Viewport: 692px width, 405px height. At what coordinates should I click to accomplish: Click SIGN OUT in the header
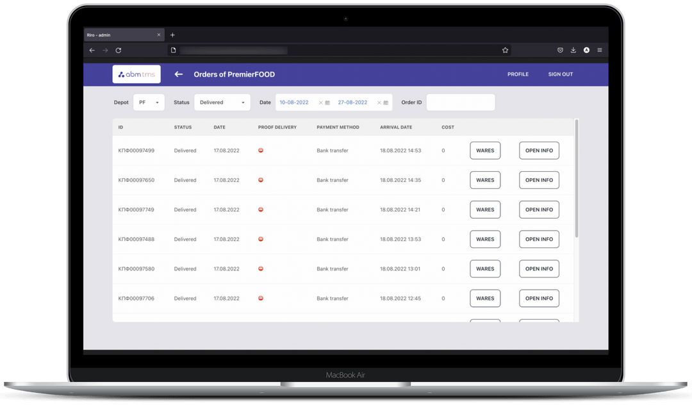[561, 74]
